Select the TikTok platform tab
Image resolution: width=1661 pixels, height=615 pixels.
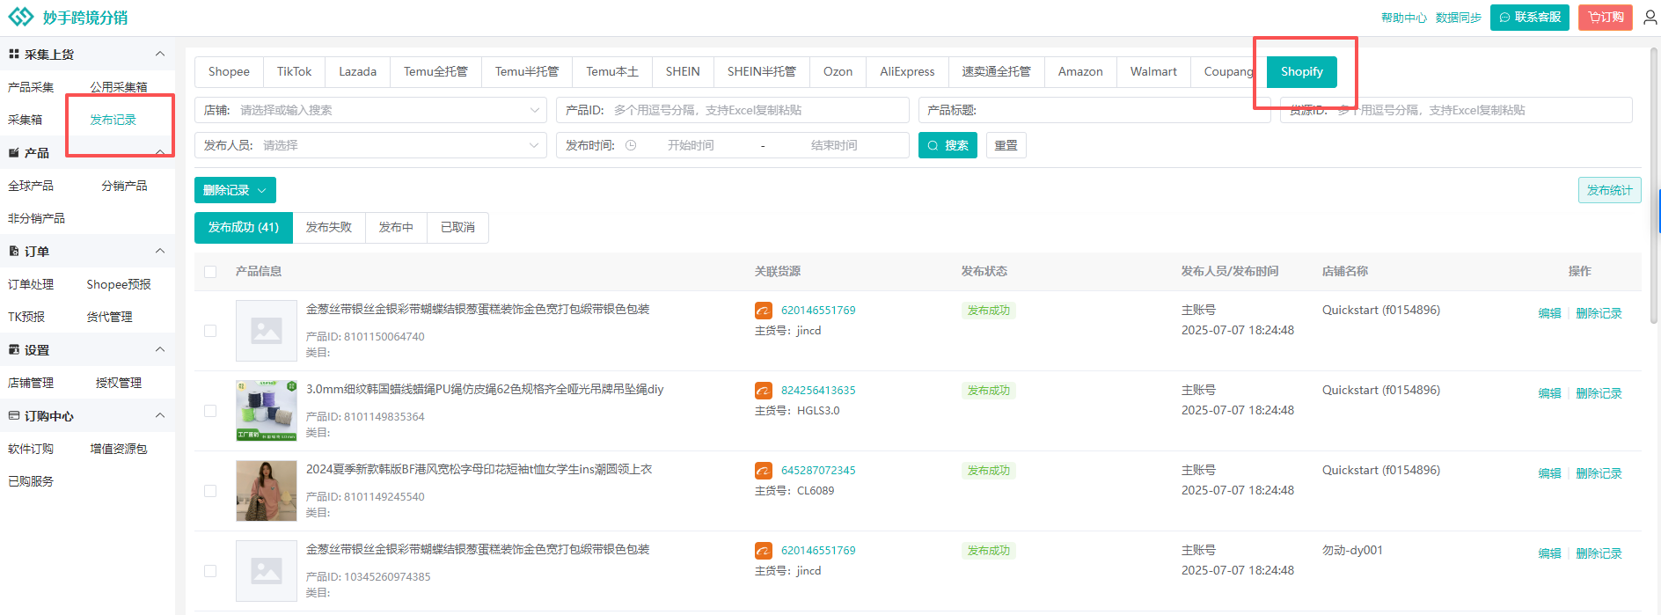click(x=294, y=71)
